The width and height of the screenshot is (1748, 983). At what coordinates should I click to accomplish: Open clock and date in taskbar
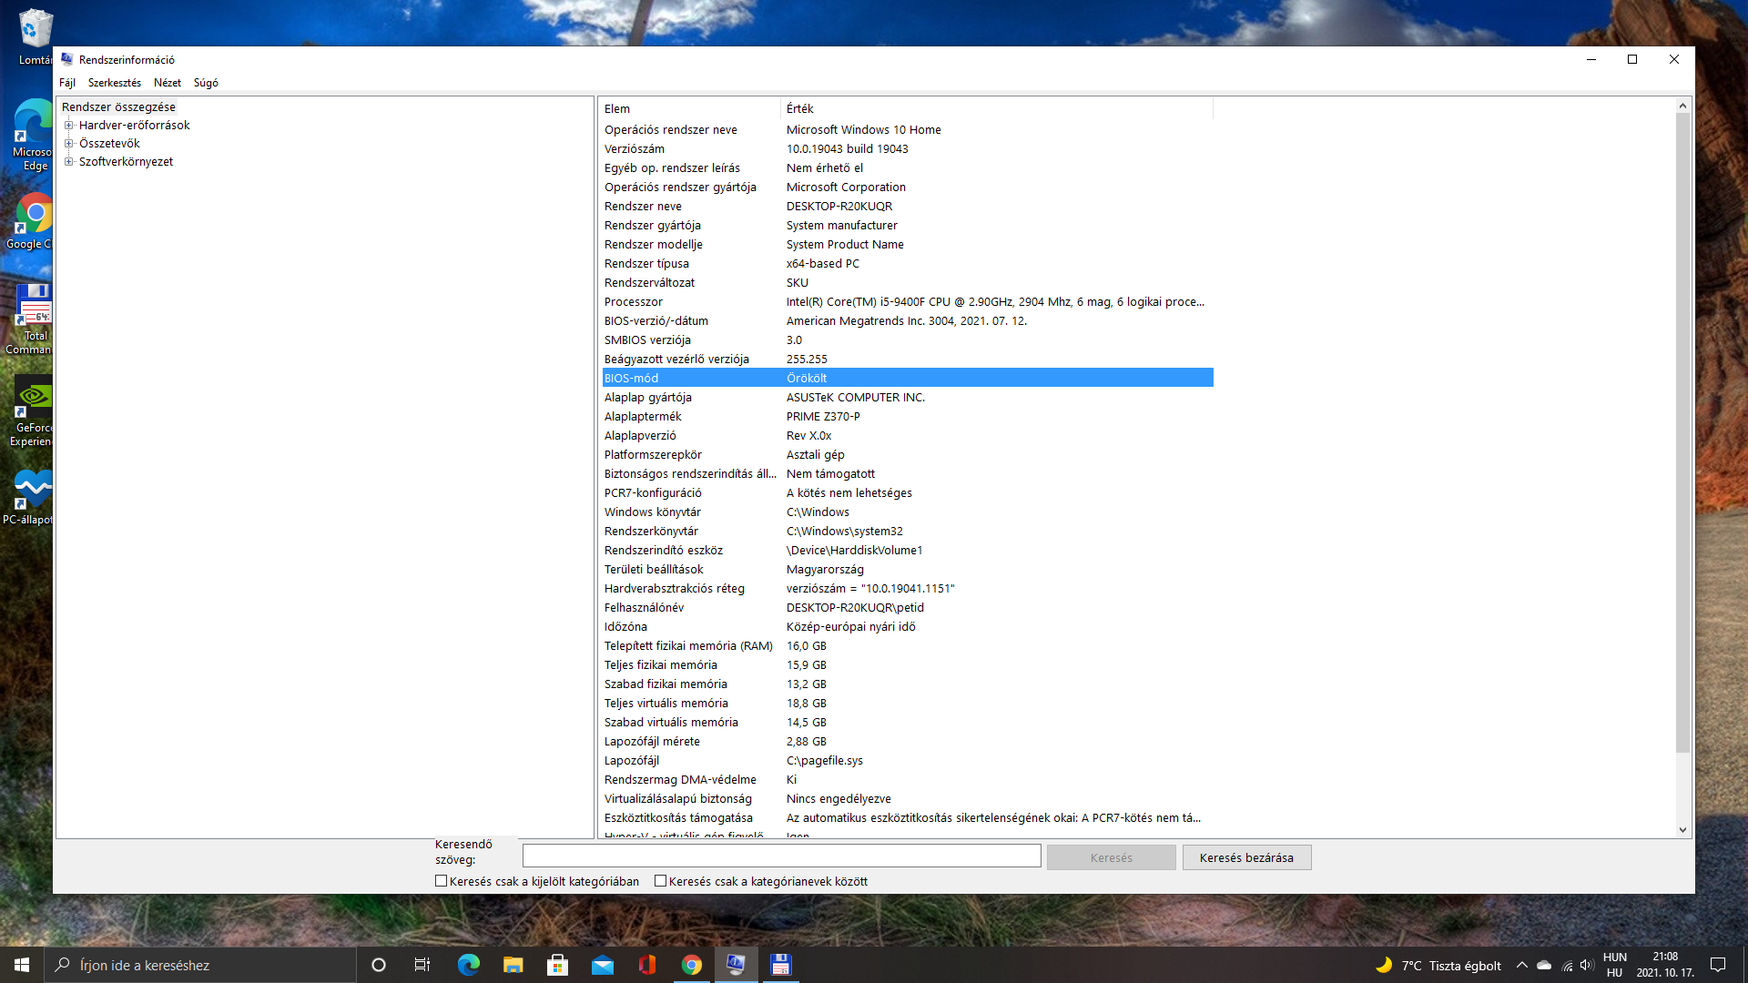pyautogui.click(x=1665, y=965)
